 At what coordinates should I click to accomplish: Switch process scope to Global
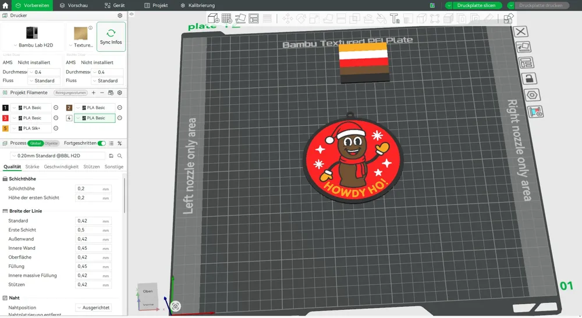tap(36, 143)
